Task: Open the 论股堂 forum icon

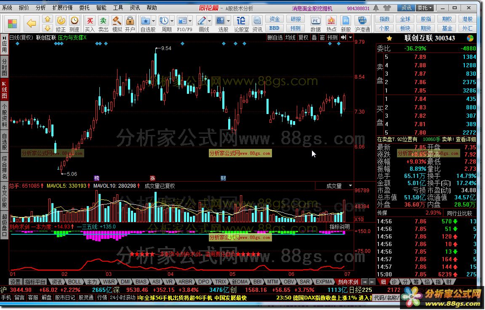Action: tap(241, 24)
